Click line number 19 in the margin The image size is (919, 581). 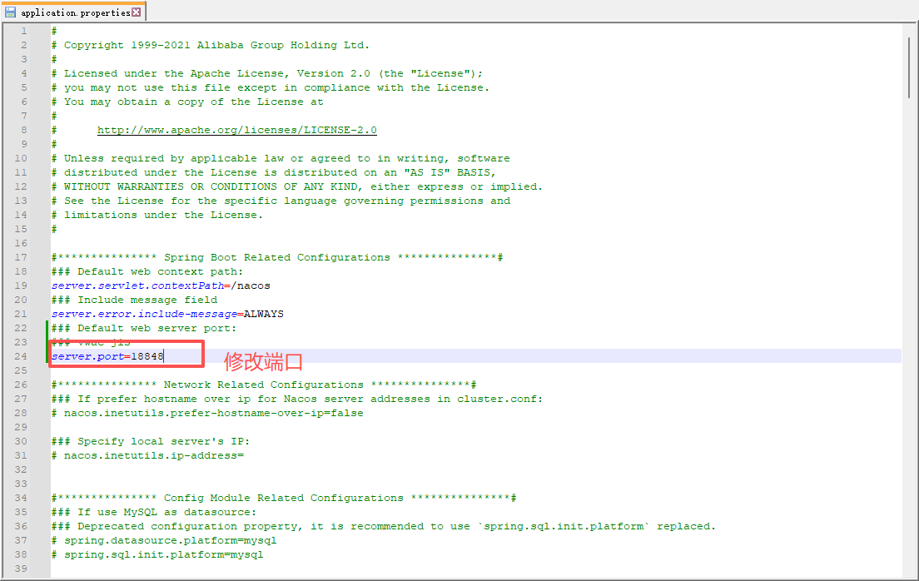point(21,286)
